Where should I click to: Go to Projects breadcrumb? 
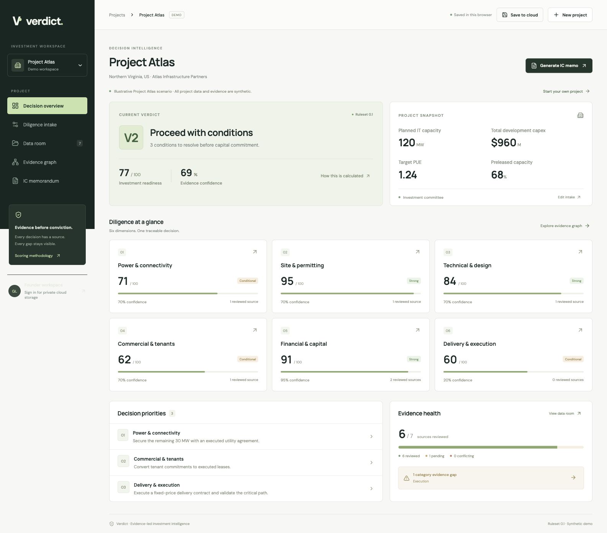[117, 15]
